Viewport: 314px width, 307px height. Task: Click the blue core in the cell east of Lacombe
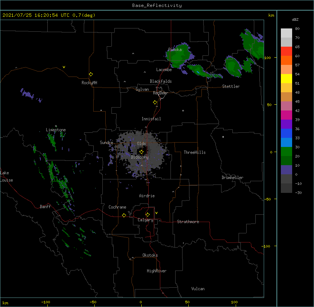click(x=198, y=72)
